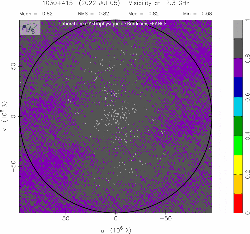Pick the orange colorbar segment

click(x=238, y=184)
